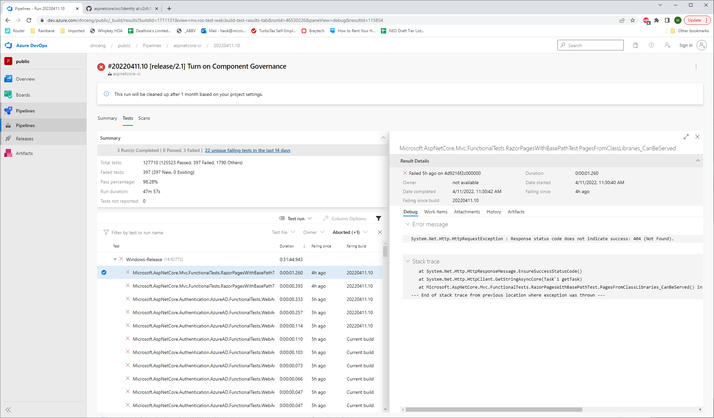Open the Aborted (+1) outcome filter dropdown

tap(350, 232)
